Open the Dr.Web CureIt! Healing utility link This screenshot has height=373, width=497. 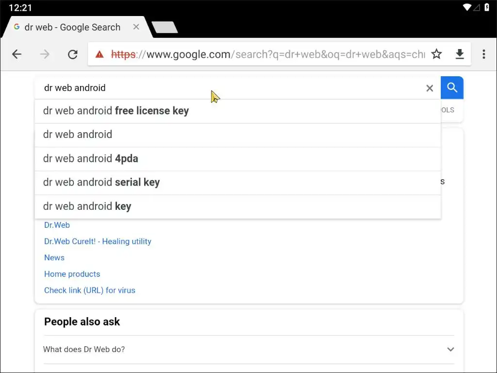coord(98,241)
